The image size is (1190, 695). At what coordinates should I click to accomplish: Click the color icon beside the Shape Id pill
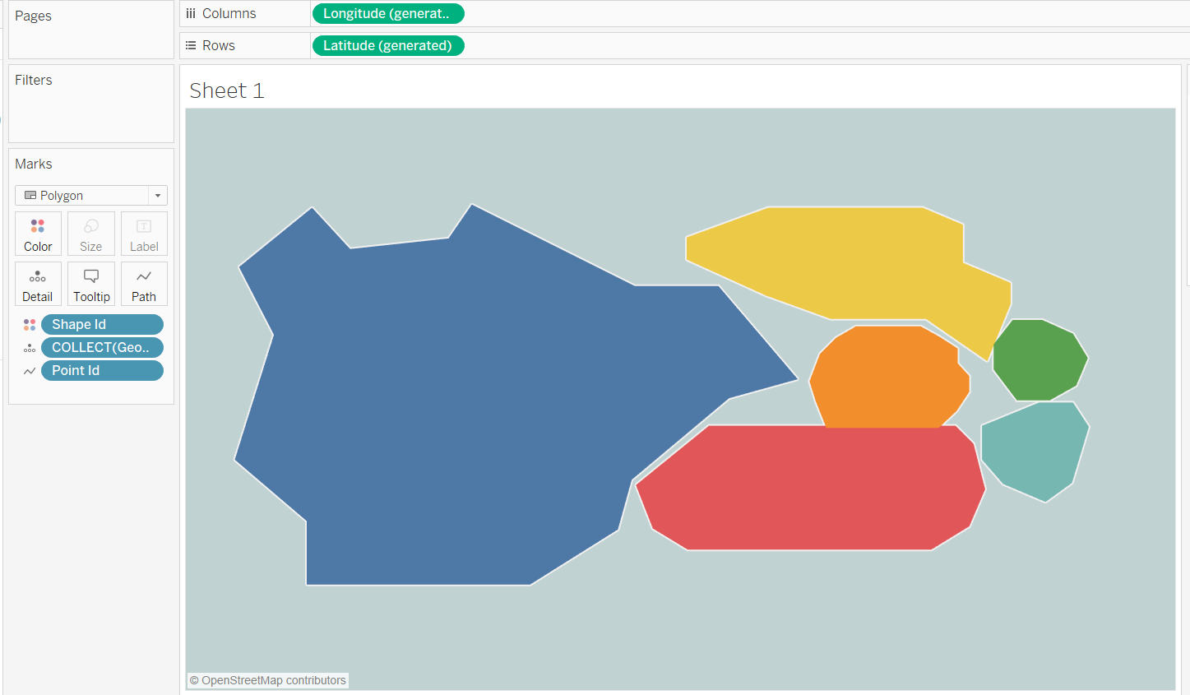[x=29, y=324]
